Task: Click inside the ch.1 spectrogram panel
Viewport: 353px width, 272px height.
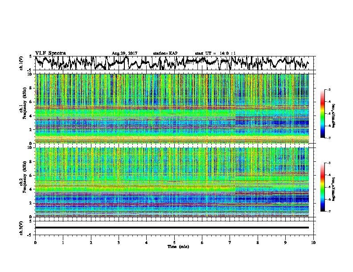Action: click(x=172, y=108)
